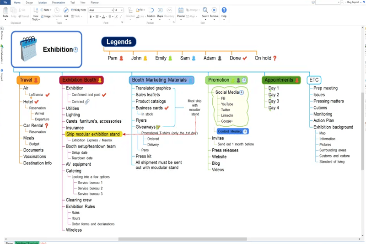This screenshot has height=244, width=366.
Task: Switch to the Design ribbon tab
Action: 29,2
